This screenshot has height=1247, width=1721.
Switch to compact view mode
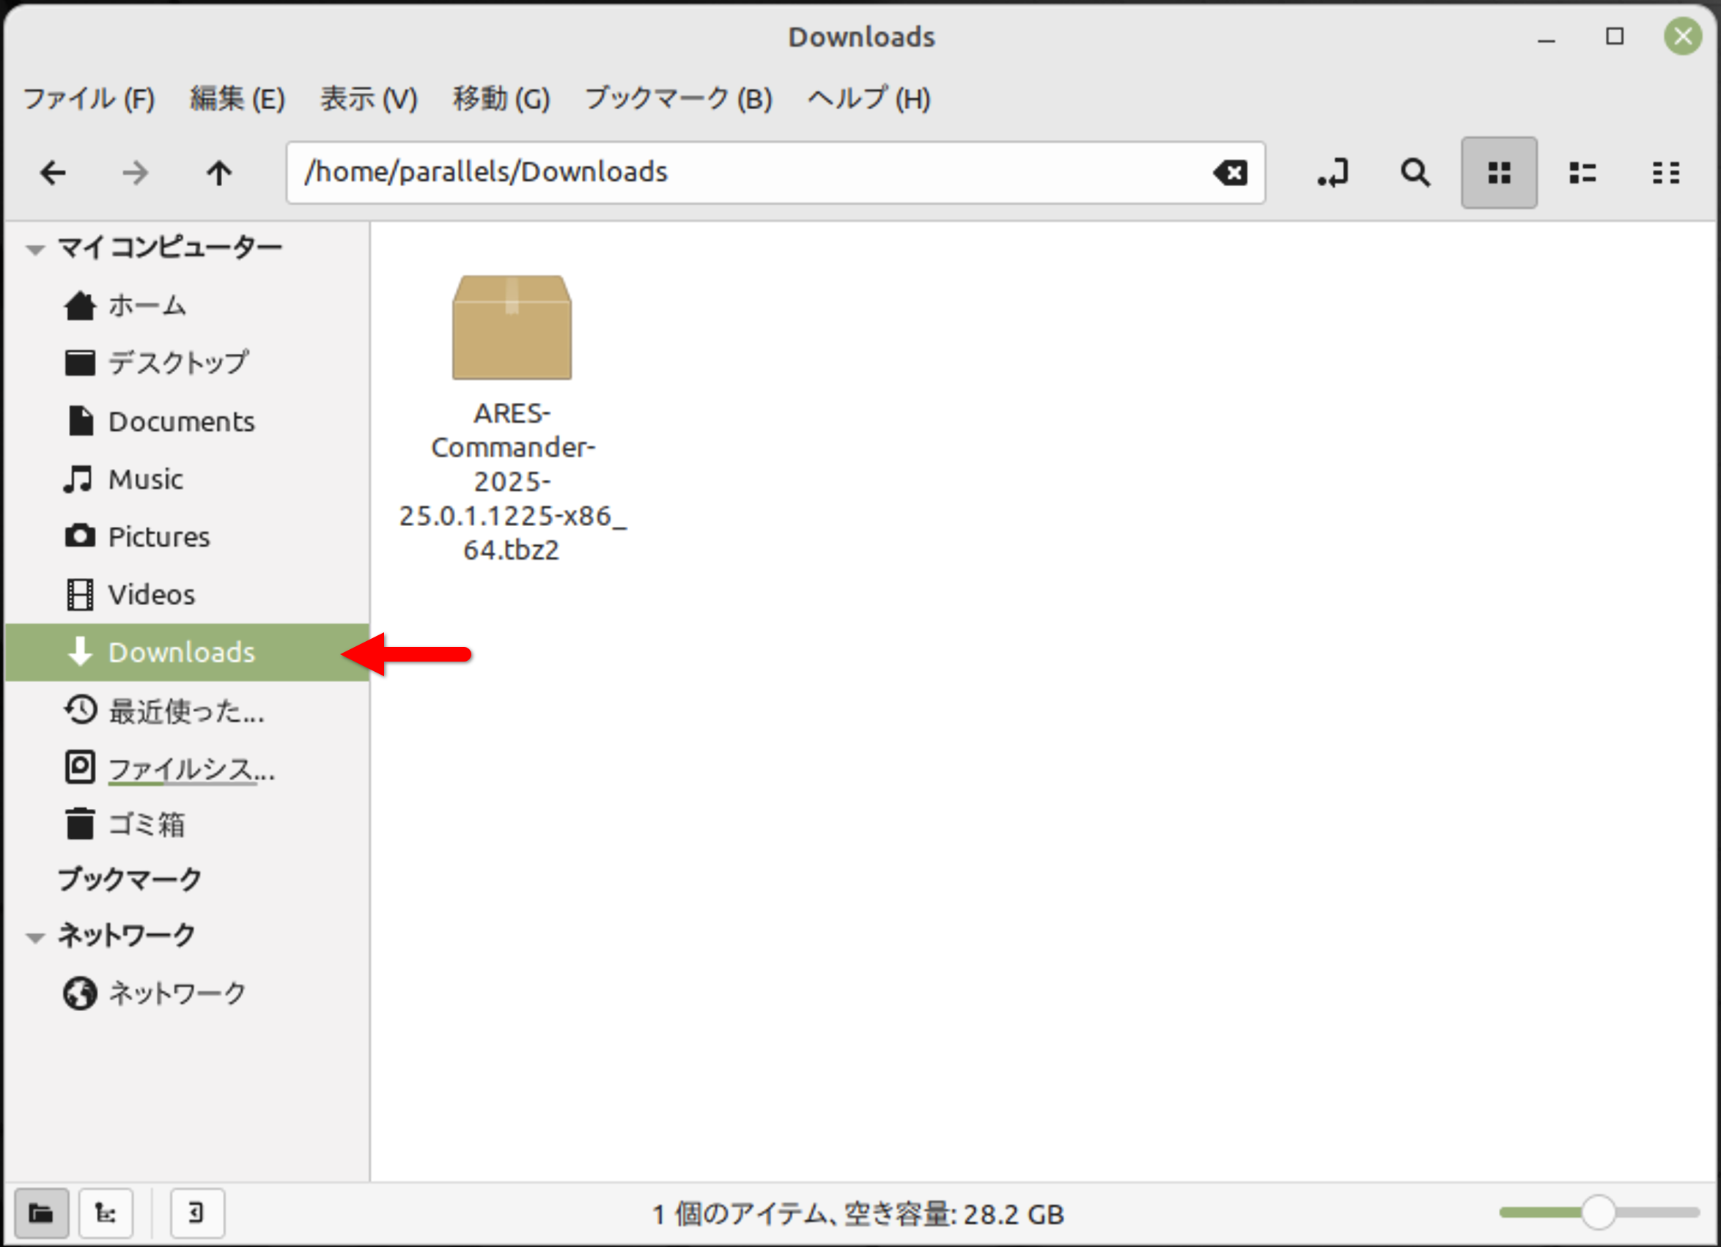(x=1665, y=173)
